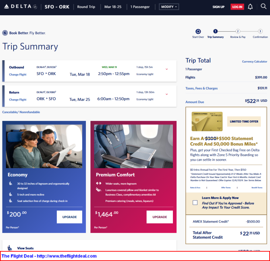Click the SFO - ORK route text

click(57, 7)
